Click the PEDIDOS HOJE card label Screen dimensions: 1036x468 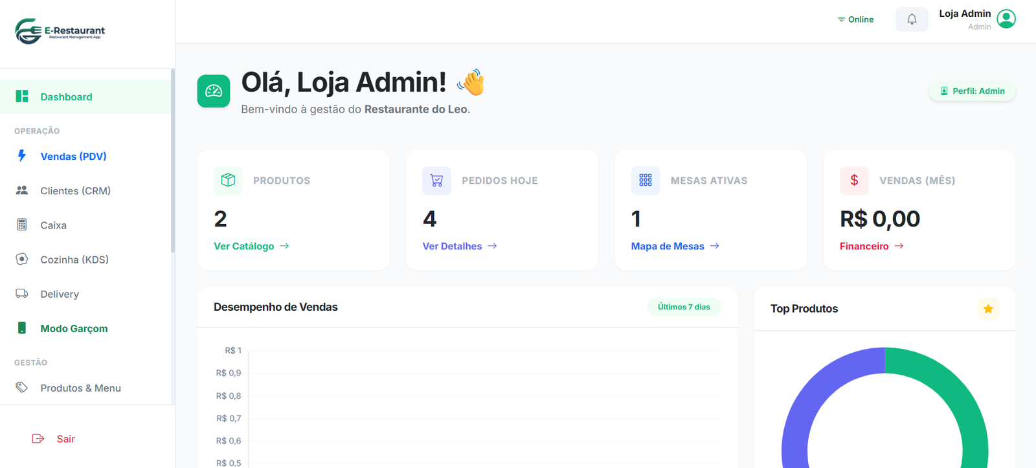pos(500,181)
